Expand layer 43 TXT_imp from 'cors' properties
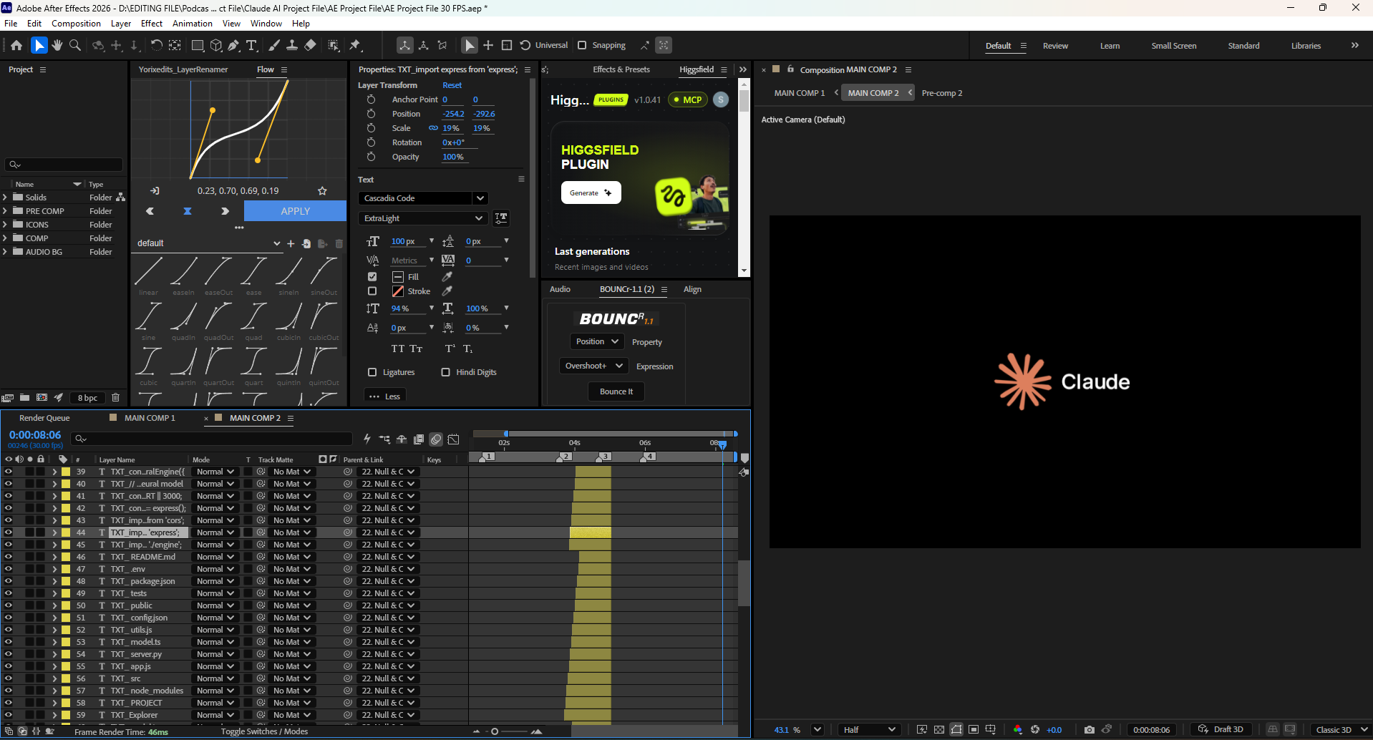This screenshot has height=740, width=1373. click(x=54, y=520)
